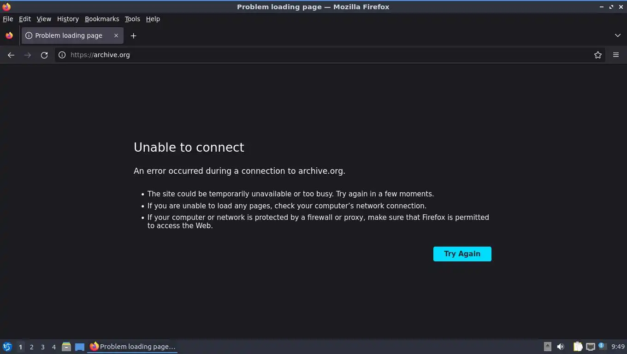Switch to workspace 4 in the pager
Viewport: 627px width, 354px height.
pos(53,347)
